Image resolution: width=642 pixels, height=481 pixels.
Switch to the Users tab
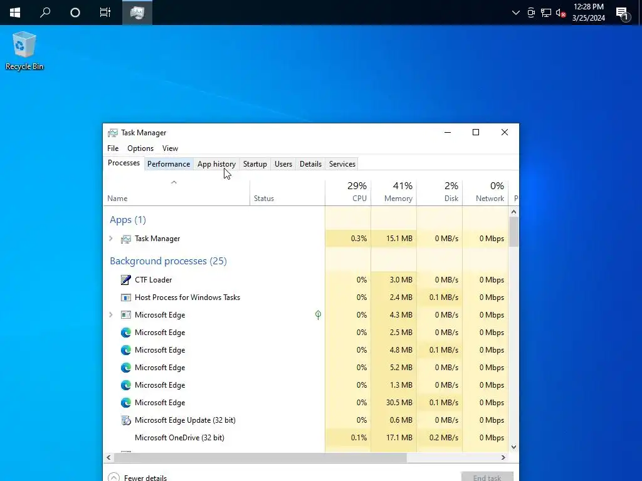point(283,164)
